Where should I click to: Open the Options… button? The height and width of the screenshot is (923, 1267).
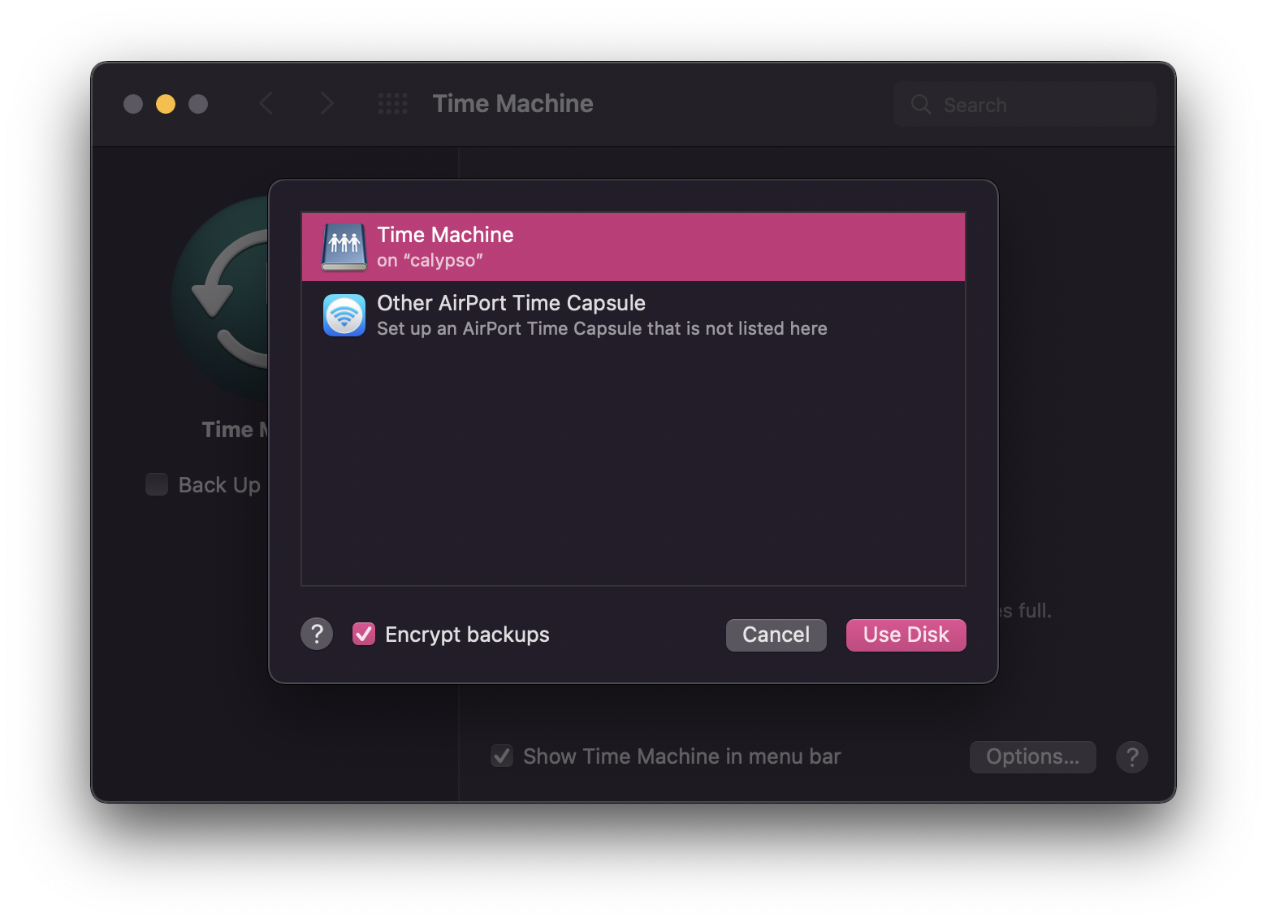click(x=1032, y=757)
